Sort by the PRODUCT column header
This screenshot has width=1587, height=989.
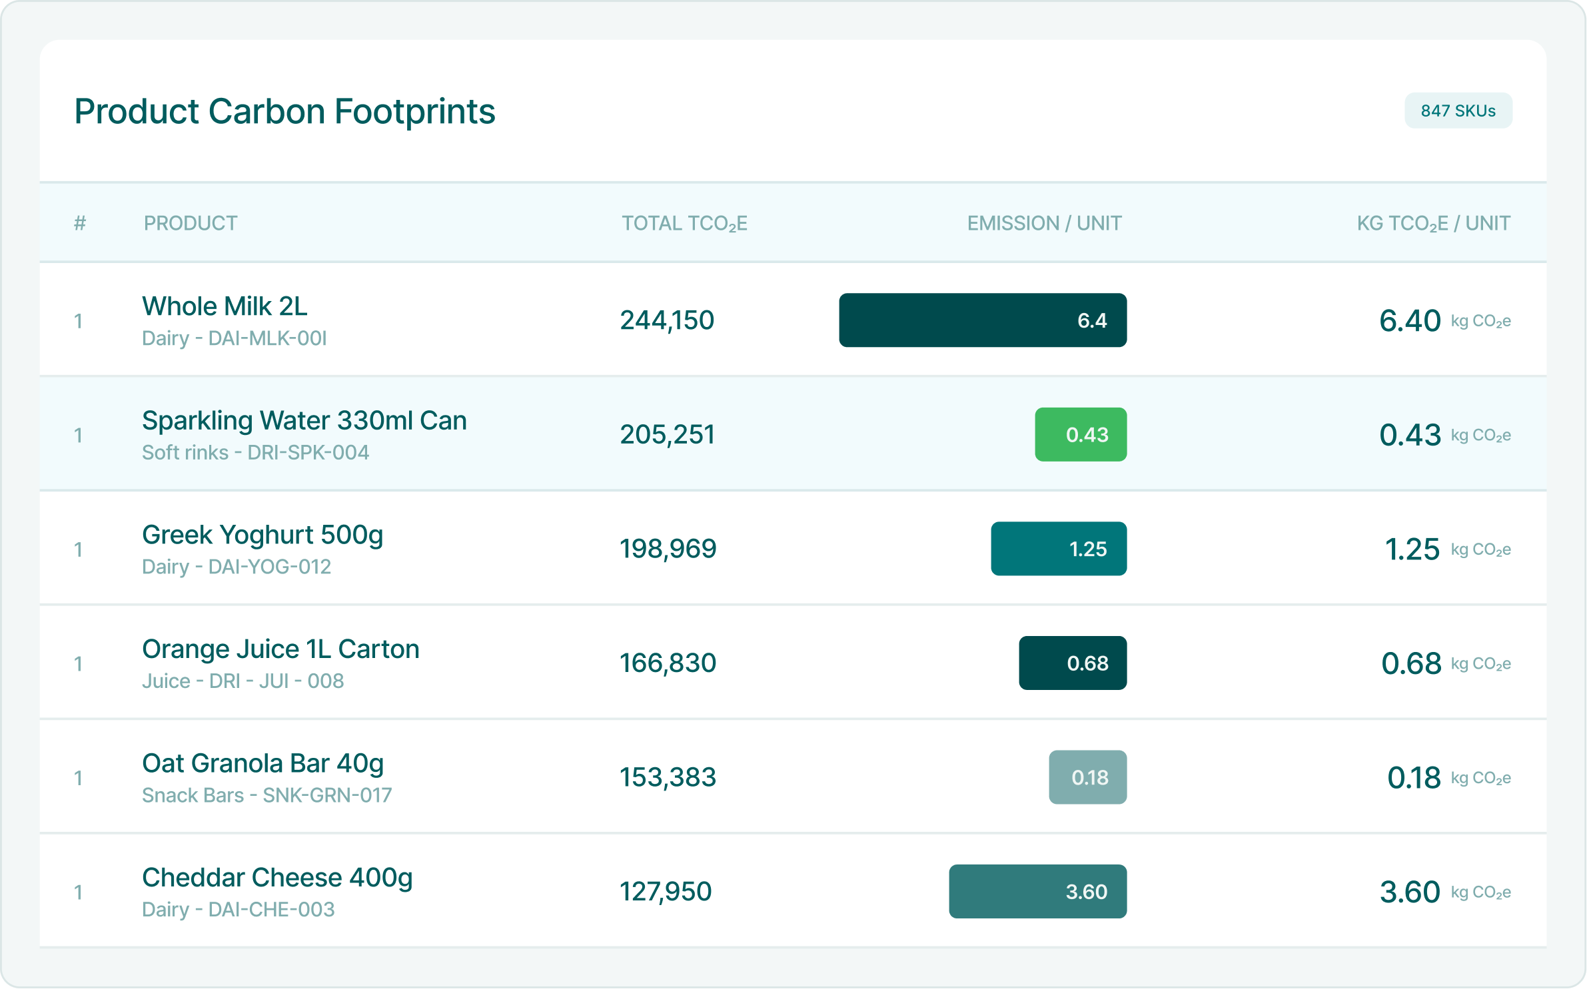pos(191,223)
